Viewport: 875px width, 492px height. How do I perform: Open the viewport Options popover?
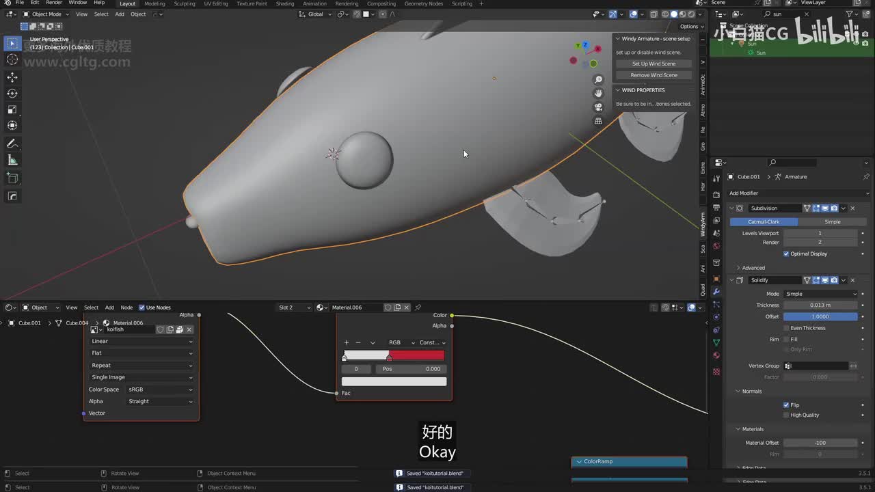click(x=691, y=27)
